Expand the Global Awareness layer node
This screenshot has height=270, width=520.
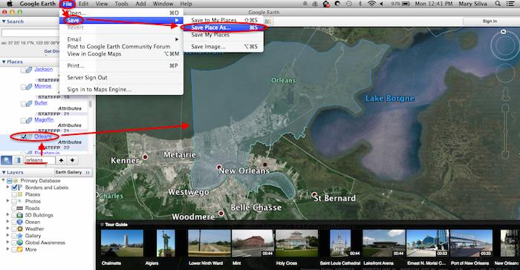pyautogui.click(x=8, y=243)
